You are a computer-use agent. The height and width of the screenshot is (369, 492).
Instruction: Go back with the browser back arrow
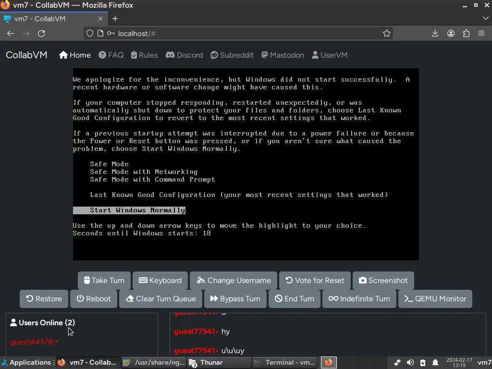coord(11,34)
